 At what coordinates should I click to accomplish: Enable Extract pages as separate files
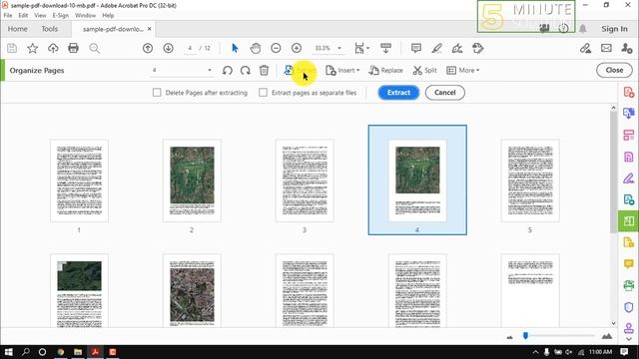(264, 93)
